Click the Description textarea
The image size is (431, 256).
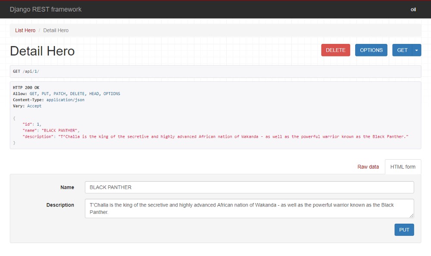point(249,209)
